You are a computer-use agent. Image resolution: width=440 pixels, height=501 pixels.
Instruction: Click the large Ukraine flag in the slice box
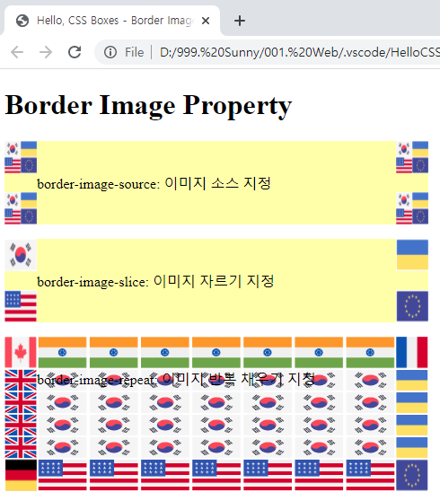(x=412, y=255)
